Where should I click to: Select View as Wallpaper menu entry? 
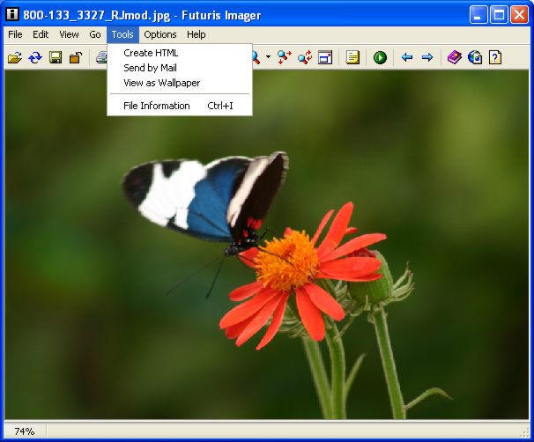pyautogui.click(x=180, y=83)
